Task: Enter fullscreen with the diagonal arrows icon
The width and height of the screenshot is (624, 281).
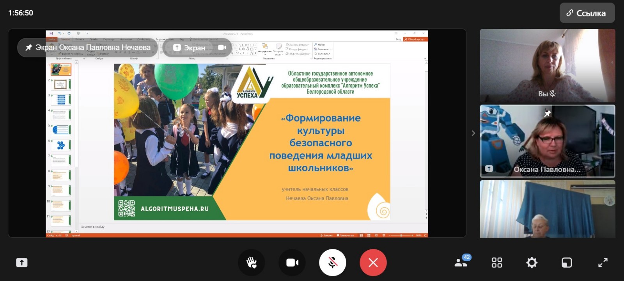Action: click(x=603, y=263)
